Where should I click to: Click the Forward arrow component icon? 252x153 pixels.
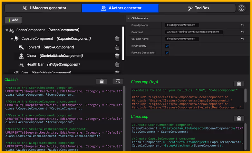click(21, 47)
